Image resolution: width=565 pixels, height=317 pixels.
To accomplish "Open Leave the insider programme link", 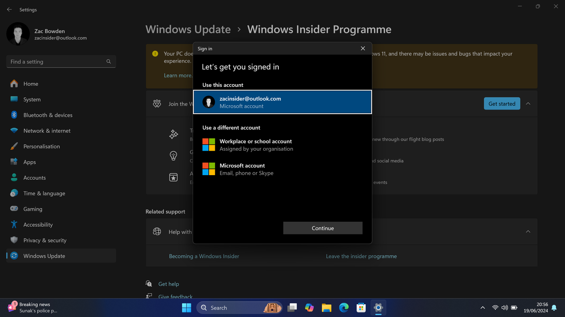I will pos(361,256).
